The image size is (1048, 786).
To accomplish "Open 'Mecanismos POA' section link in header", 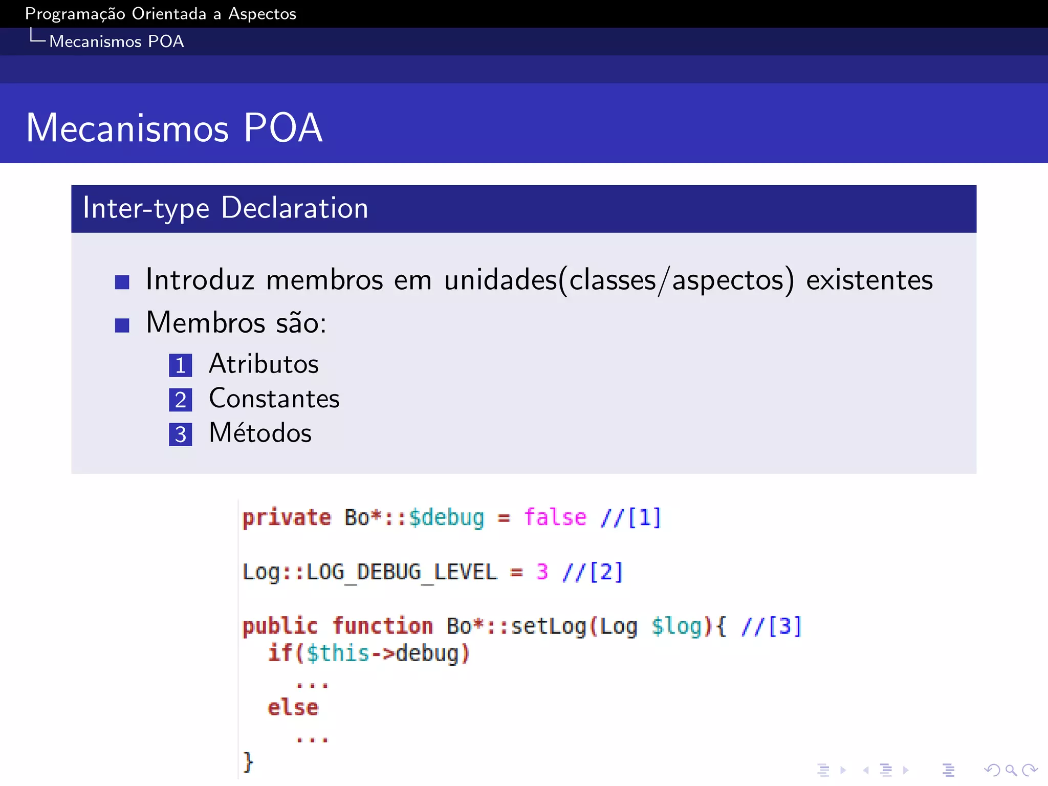I will pos(117,41).
